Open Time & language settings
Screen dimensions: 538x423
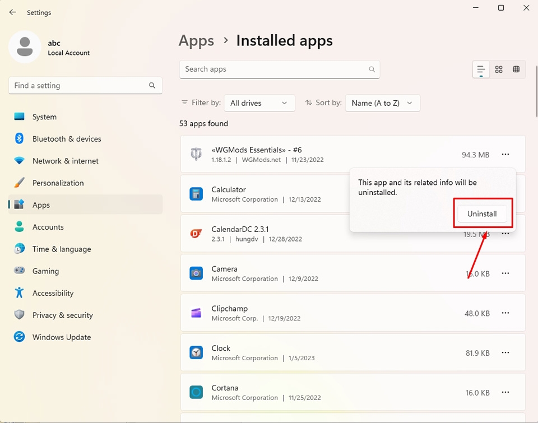pyautogui.click(x=85, y=249)
